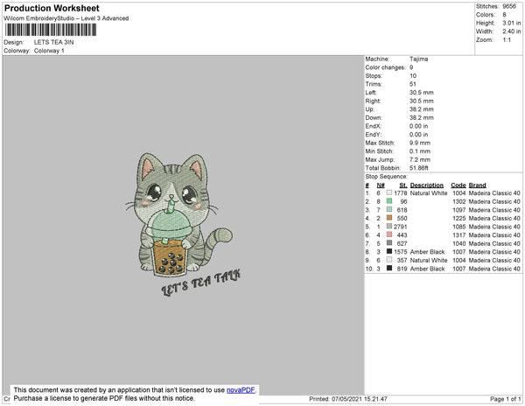The image size is (525, 406).
Task: Select the gray swatch with code 1085
Action: (389, 227)
